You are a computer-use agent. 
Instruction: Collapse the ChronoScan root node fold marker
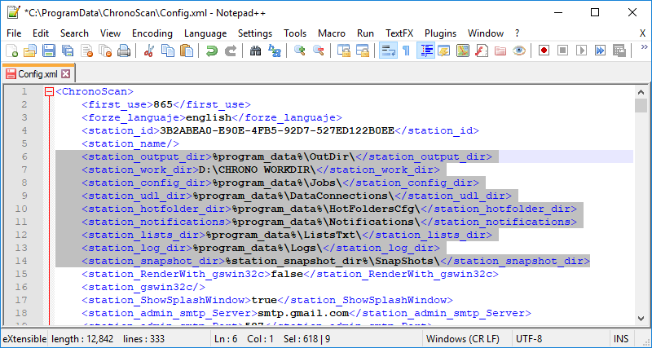(49, 92)
